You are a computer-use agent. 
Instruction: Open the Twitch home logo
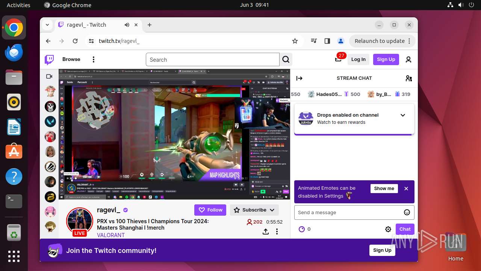[x=49, y=59]
